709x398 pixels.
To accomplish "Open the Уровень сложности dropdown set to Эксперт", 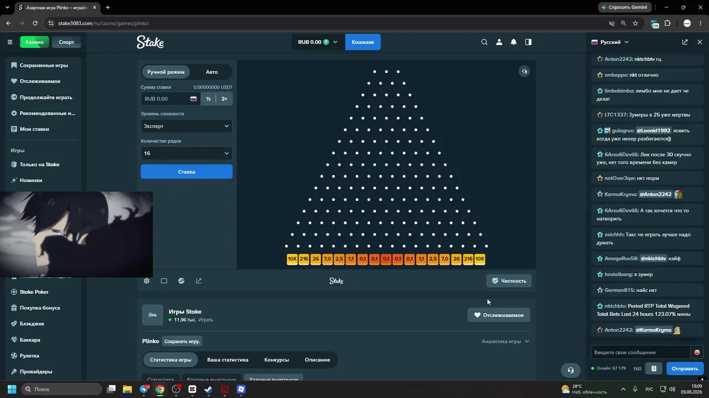I will [x=187, y=126].
